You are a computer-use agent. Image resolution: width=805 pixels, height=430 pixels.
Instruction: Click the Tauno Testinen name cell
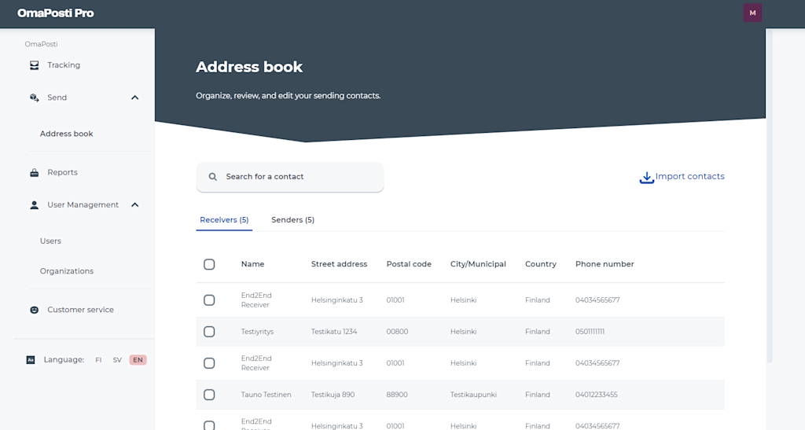click(266, 395)
